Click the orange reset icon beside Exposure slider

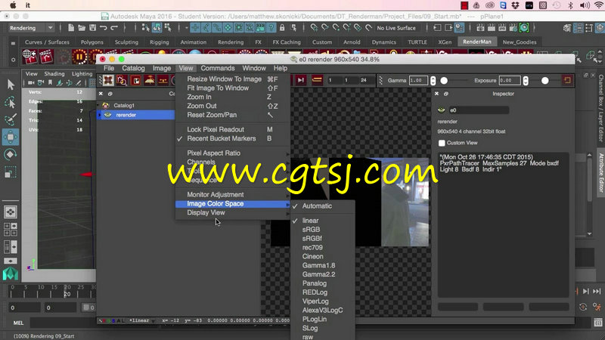pos(567,80)
